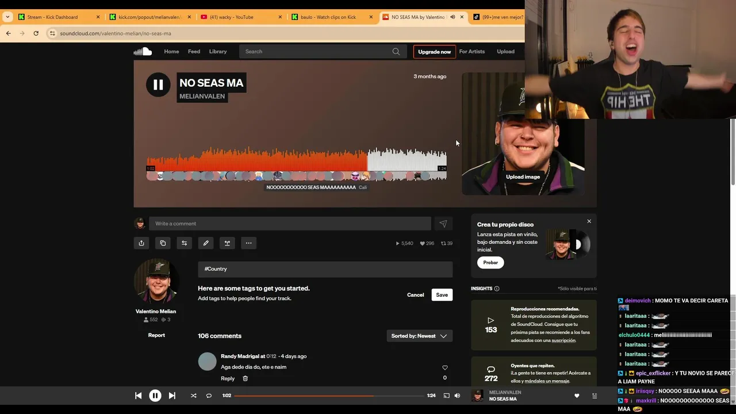Screen dimensions: 736x414
Task: Pause the track with the large hero button
Action: pyautogui.click(x=158, y=85)
